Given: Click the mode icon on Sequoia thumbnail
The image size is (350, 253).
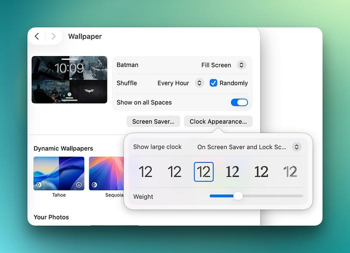Looking at the screenshot, I should click(94, 184).
